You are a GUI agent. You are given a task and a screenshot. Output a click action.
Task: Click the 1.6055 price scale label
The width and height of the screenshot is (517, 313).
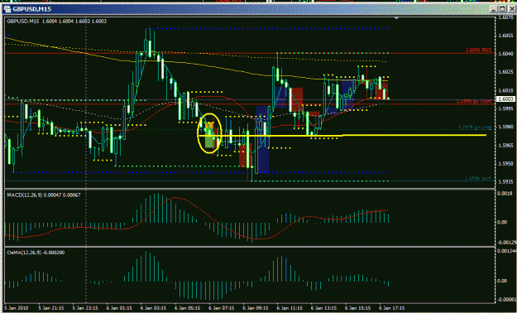505,36
